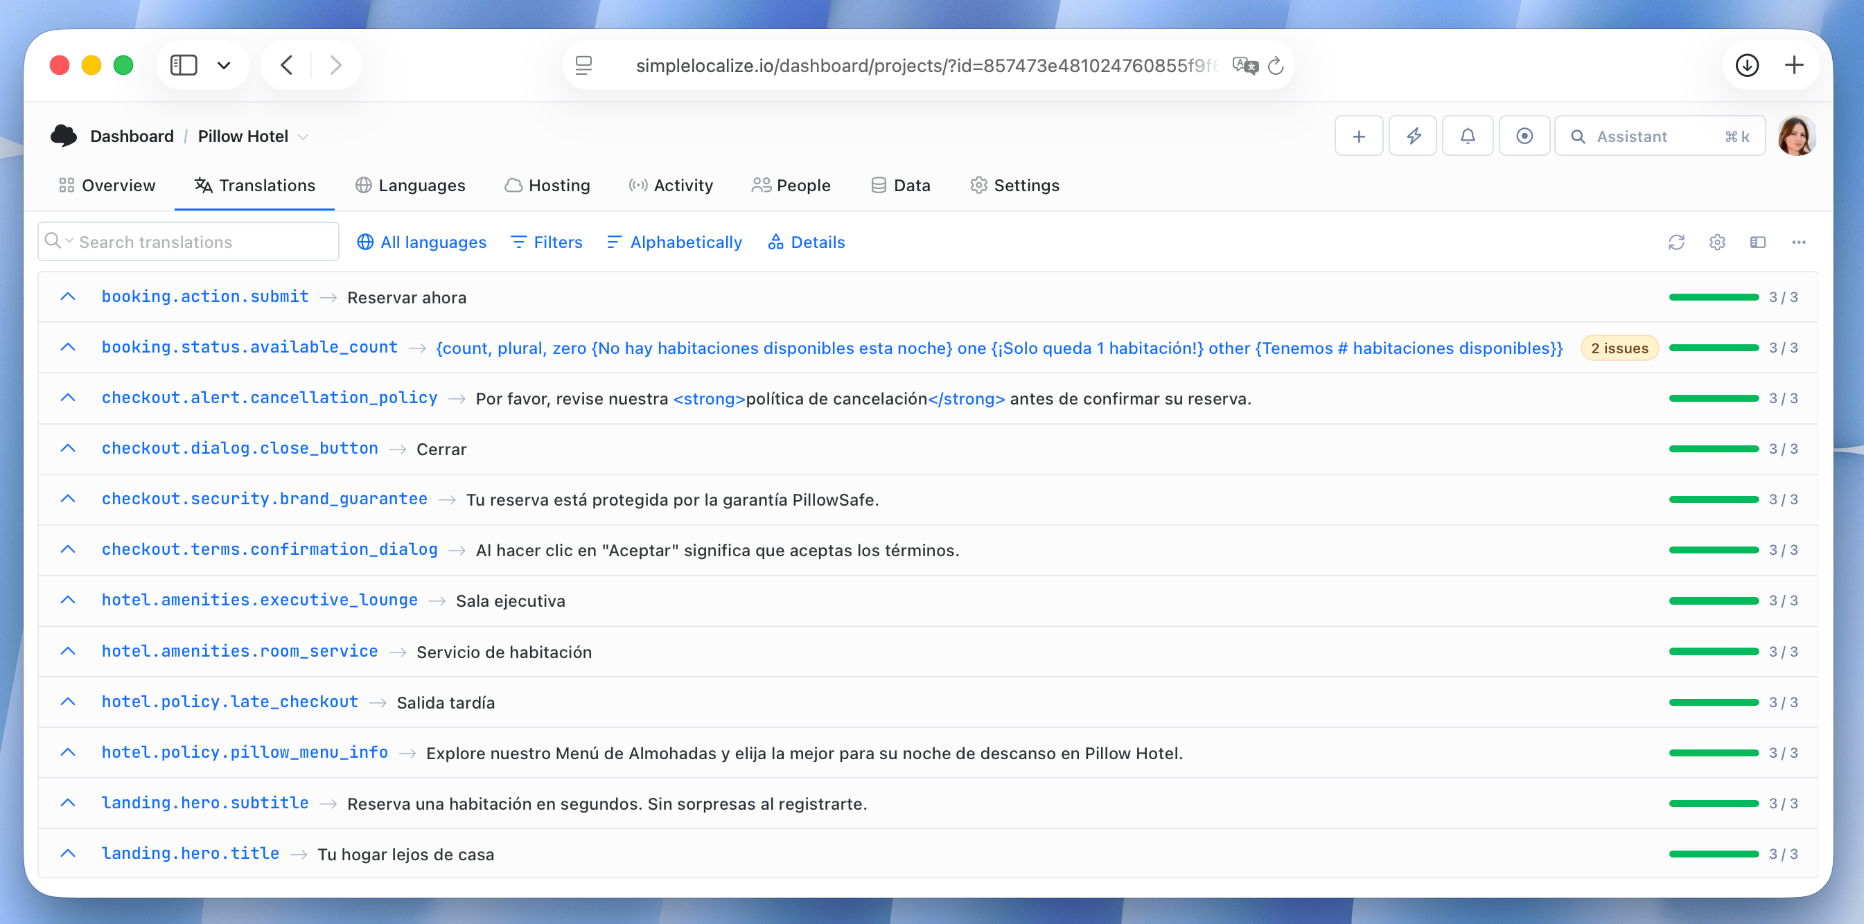
Task: Click the landing.hero.title progress bar
Action: [1713, 855]
